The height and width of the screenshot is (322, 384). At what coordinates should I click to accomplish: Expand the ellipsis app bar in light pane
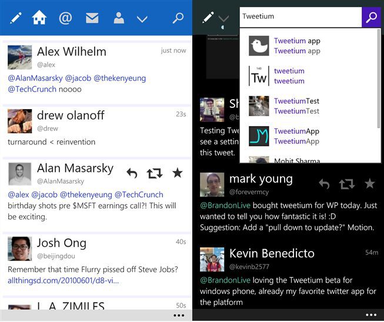pyautogui.click(x=179, y=316)
